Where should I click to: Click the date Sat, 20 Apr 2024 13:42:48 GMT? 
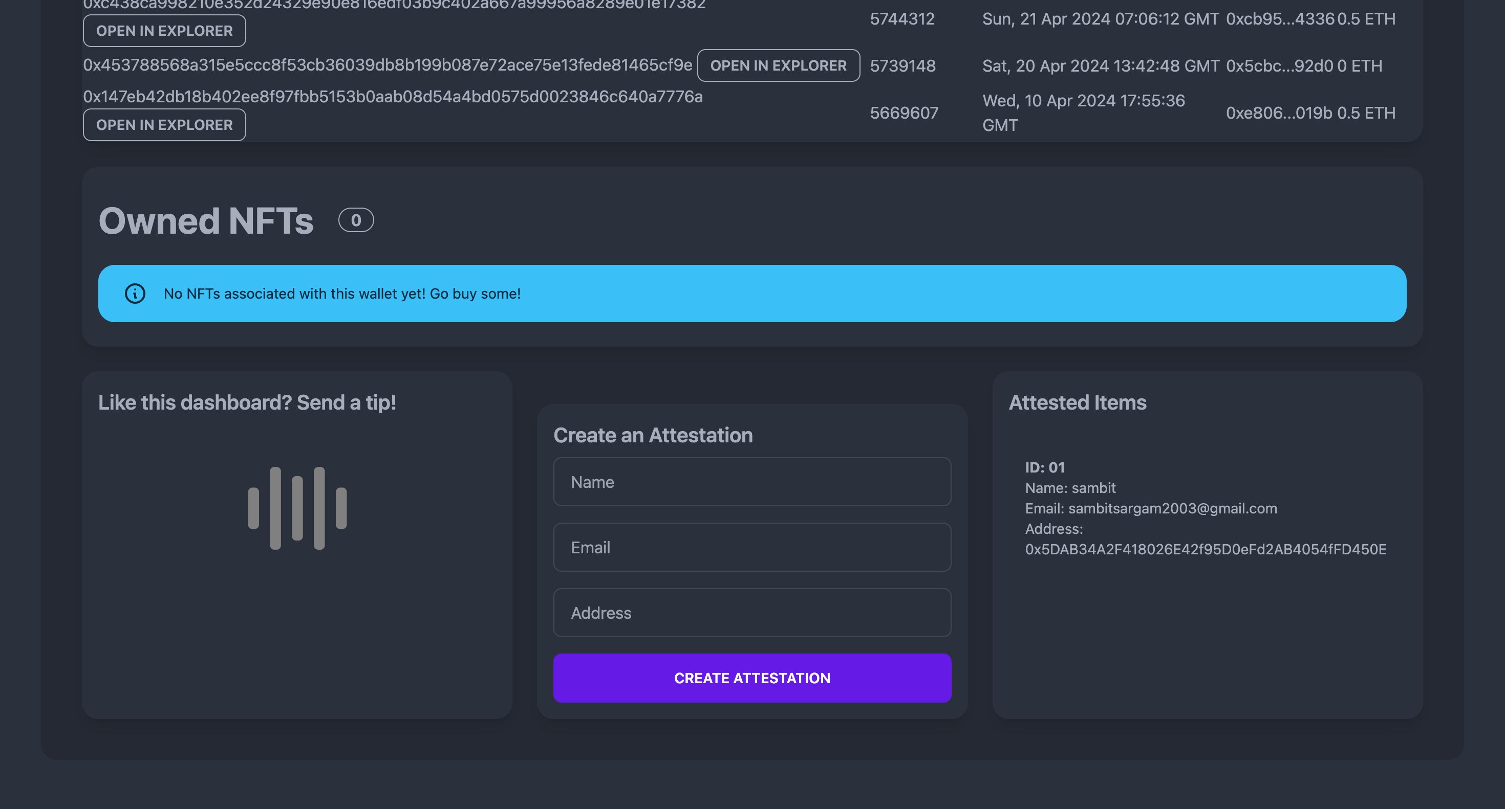[x=1101, y=65]
